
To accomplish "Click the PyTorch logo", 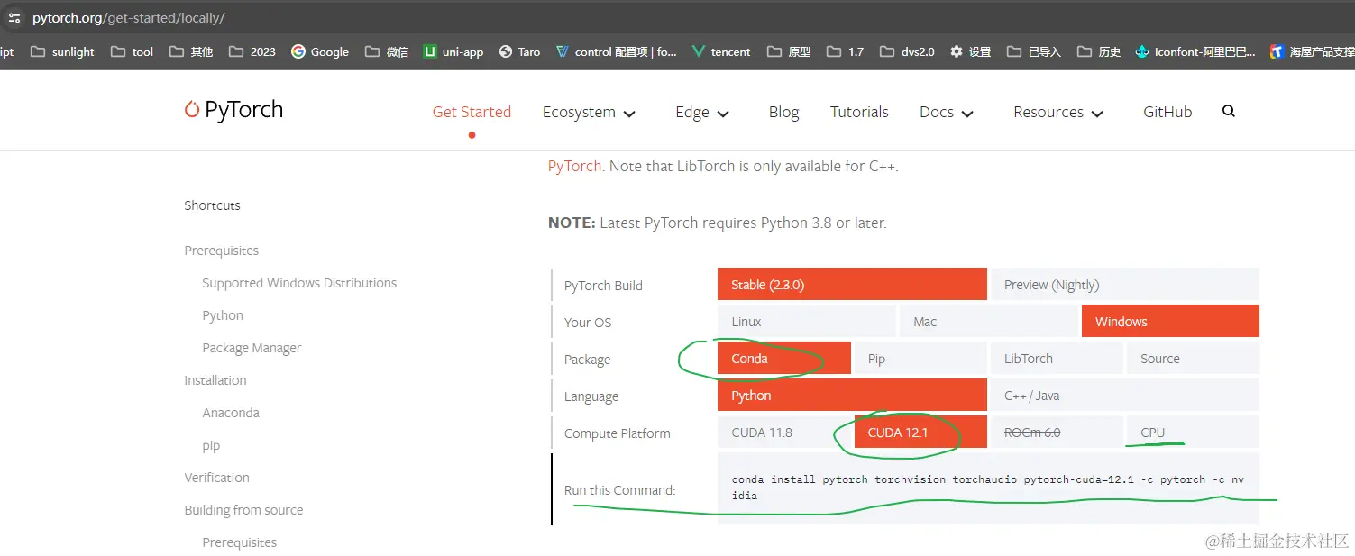I will point(233,110).
